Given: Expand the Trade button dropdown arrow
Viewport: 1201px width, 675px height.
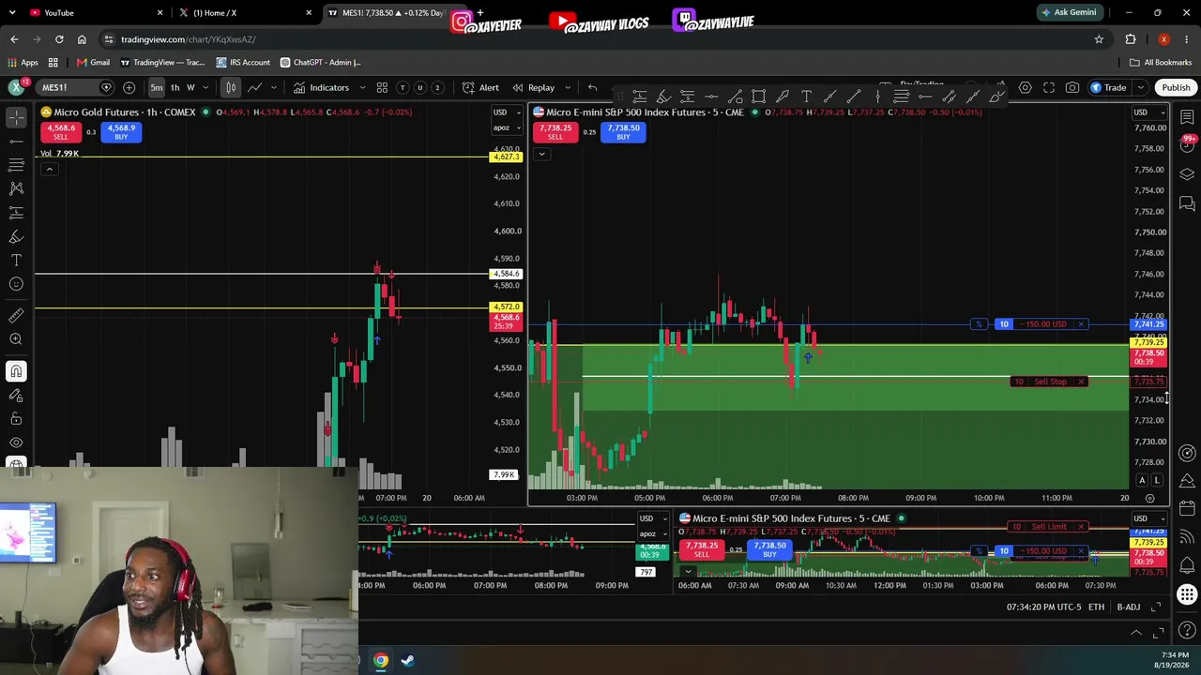Looking at the screenshot, I should click(1140, 87).
